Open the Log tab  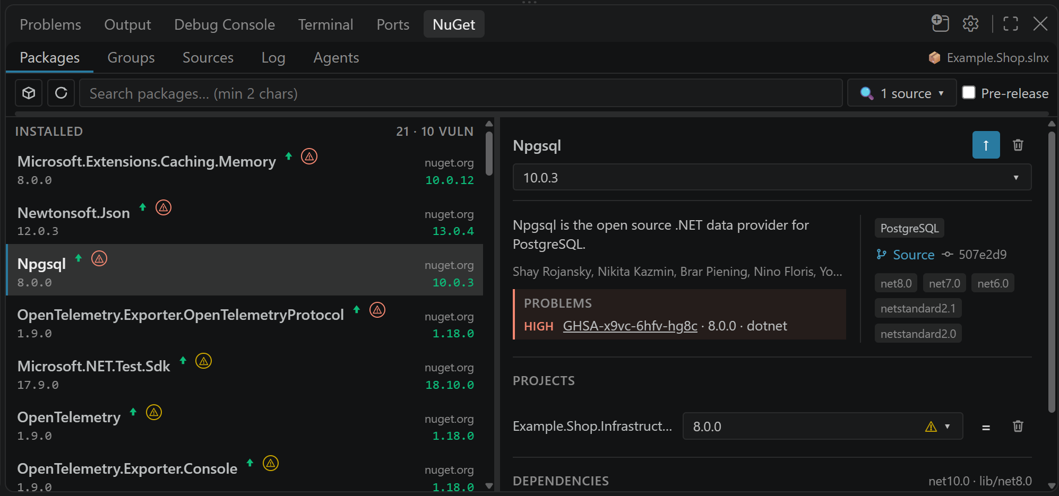[273, 57]
